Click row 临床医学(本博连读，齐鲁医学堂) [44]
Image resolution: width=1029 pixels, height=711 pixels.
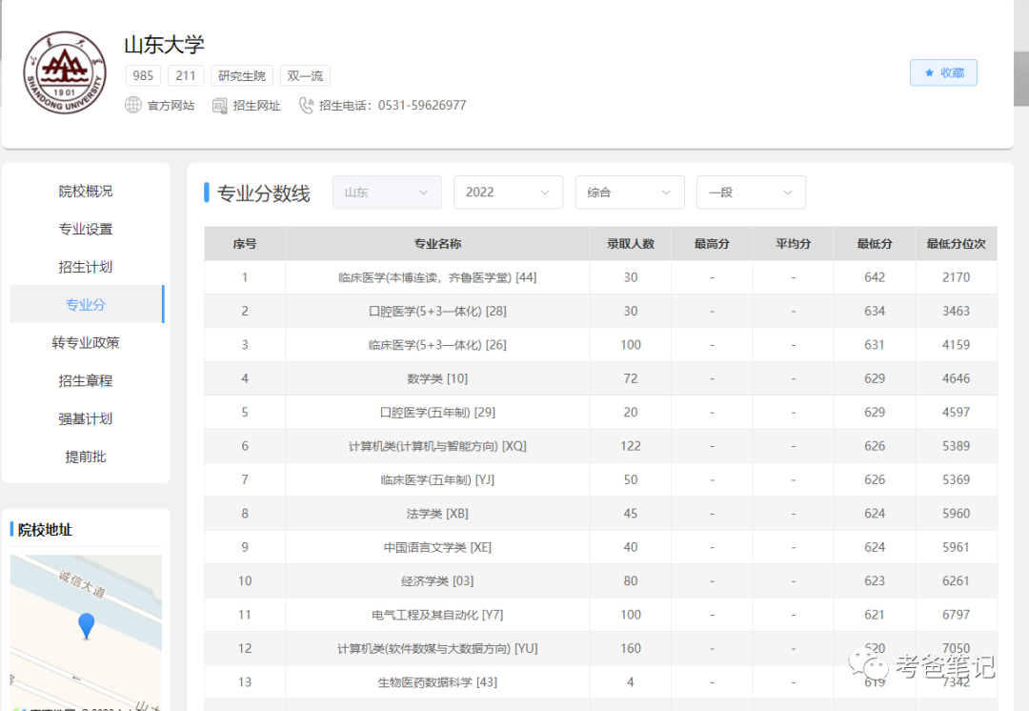pos(600,277)
